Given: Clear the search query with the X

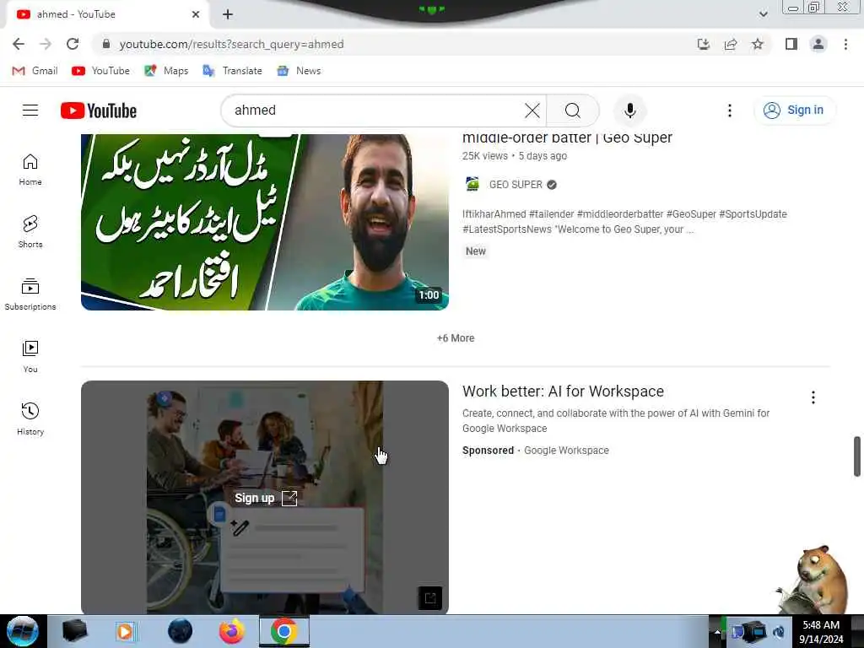Looking at the screenshot, I should [532, 111].
